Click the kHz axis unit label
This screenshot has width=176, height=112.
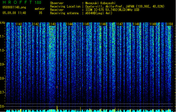tap(3, 23)
